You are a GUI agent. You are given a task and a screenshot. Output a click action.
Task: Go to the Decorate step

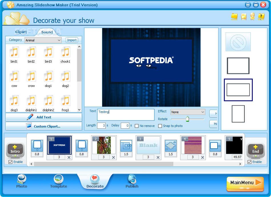pyautogui.click(x=95, y=182)
